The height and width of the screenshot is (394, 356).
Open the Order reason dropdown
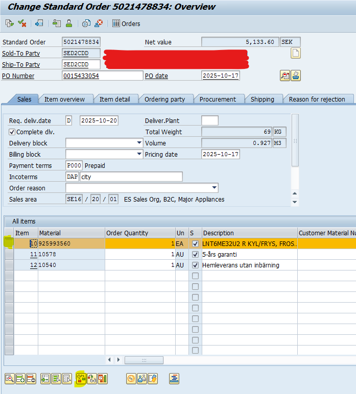(x=214, y=187)
